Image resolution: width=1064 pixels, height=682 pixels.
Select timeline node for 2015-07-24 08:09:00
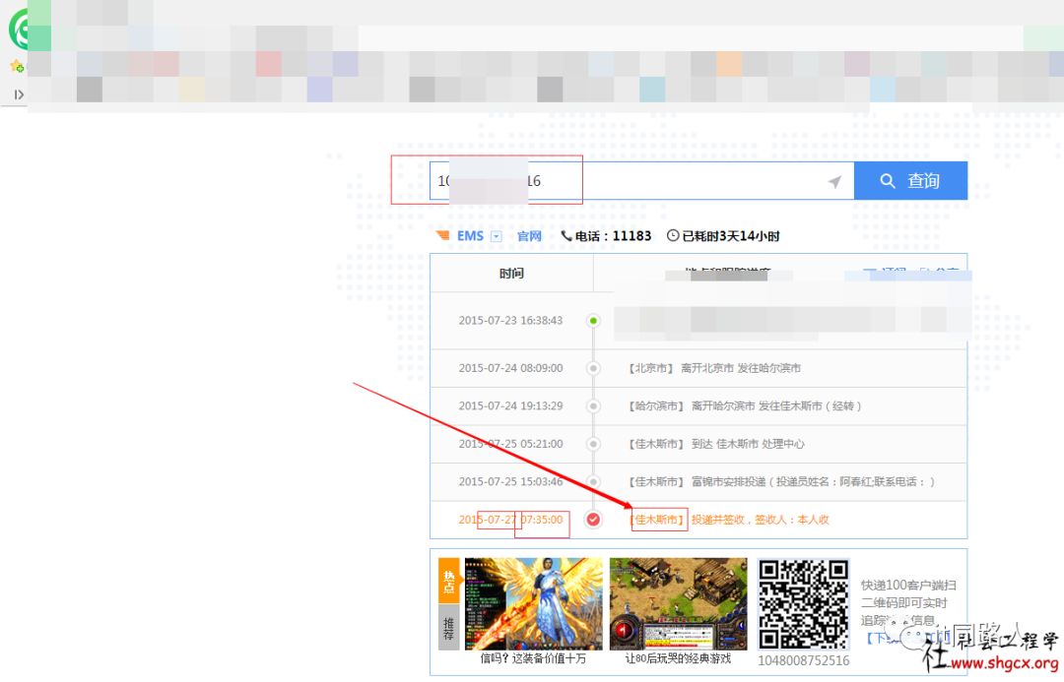[x=593, y=368]
